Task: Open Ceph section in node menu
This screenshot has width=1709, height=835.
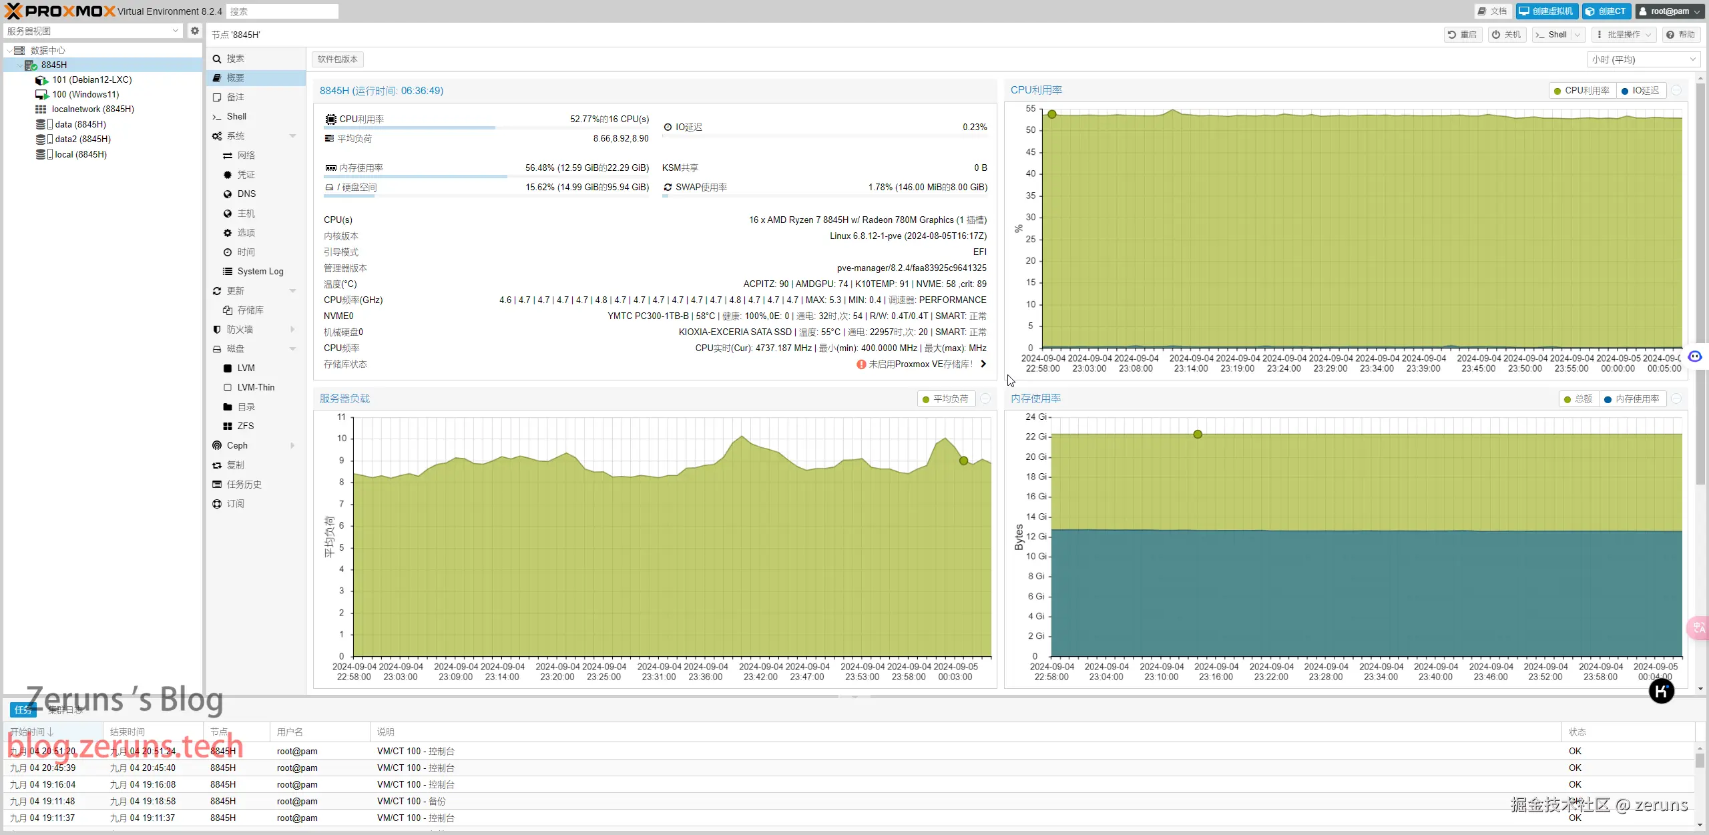Action: tap(237, 445)
